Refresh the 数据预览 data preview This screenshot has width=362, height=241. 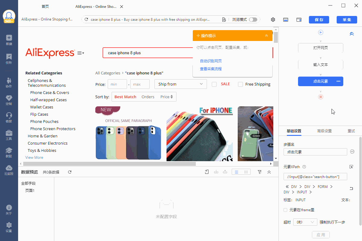point(70,172)
